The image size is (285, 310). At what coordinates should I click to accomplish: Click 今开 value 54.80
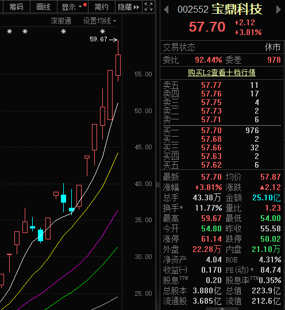(211, 228)
